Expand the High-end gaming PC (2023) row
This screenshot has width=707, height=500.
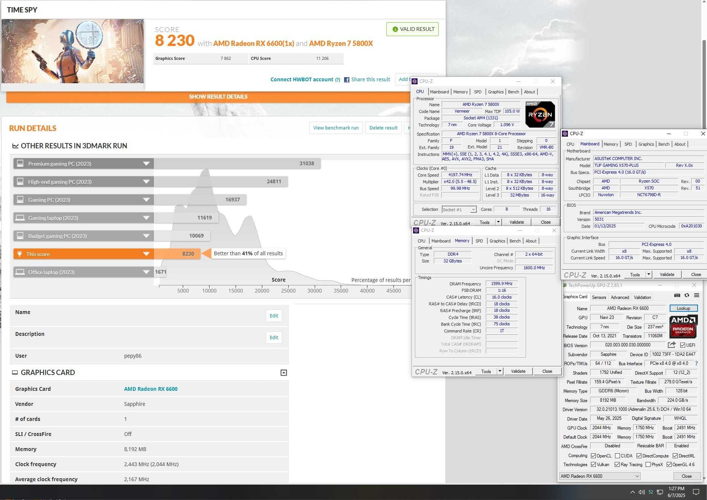(x=146, y=181)
